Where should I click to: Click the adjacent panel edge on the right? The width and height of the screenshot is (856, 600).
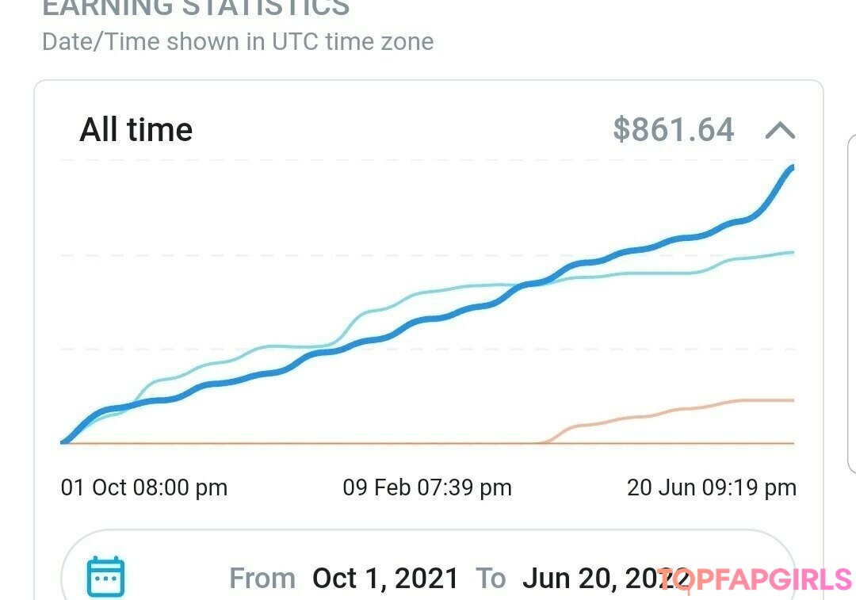click(850, 317)
